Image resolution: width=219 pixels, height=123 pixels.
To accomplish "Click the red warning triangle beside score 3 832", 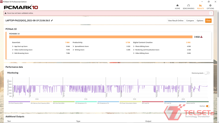I will 201,37.
